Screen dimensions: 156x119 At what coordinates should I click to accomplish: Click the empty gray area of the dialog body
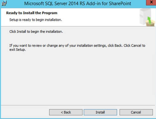click(78, 77)
